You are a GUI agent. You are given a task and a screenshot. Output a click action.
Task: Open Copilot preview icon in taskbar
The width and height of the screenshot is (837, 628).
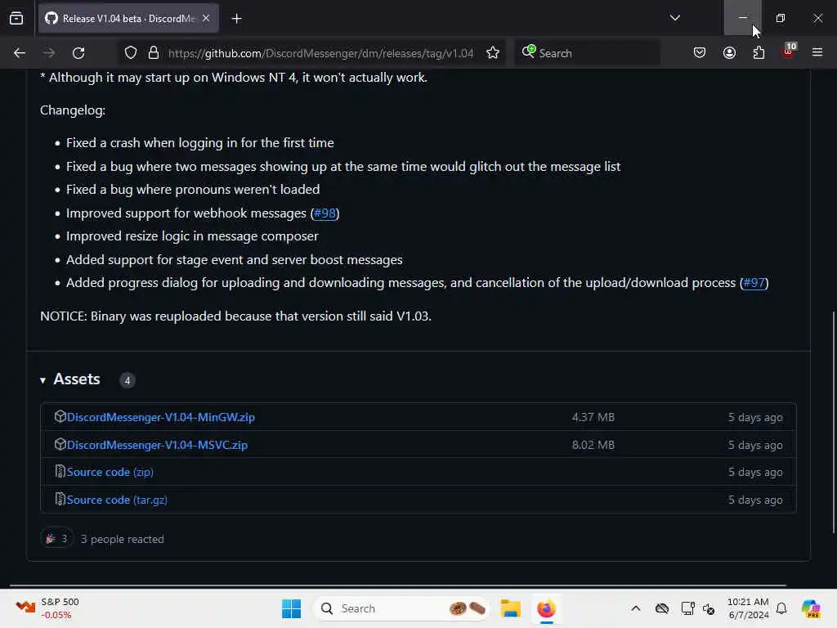click(810, 608)
